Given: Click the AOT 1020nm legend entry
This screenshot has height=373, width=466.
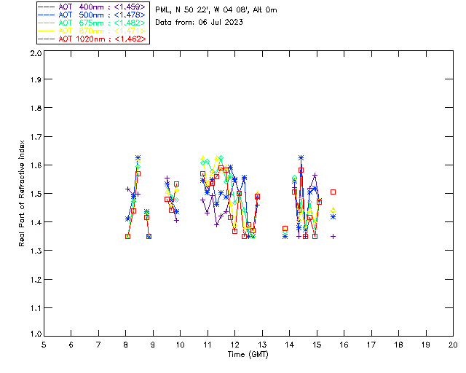Looking at the screenshot, I should 92,39.
